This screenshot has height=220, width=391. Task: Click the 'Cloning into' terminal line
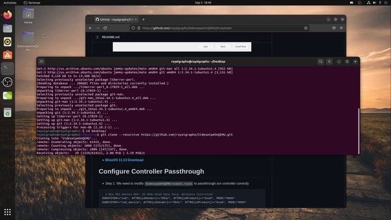(67, 138)
